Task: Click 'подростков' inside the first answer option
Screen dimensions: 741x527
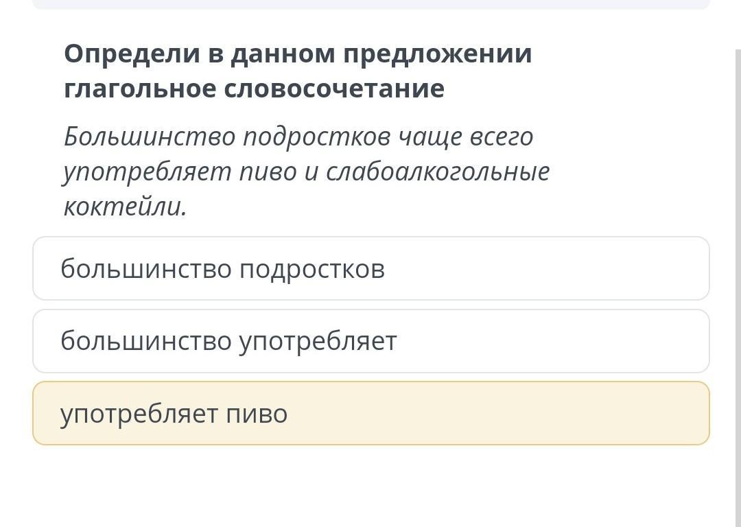Action: tap(312, 269)
